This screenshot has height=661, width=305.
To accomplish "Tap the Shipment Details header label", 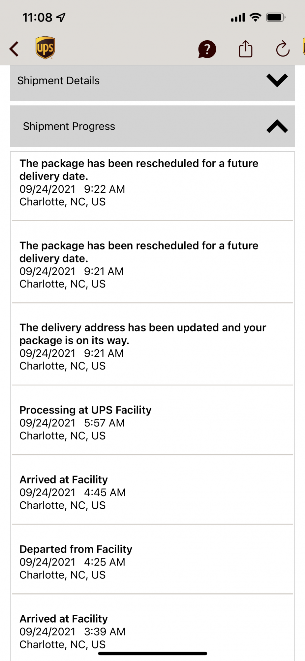I will 58,81.
